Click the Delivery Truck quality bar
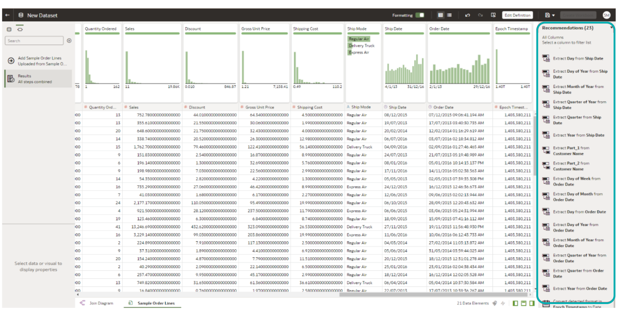The height and width of the screenshot is (318, 618). point(362,46)
